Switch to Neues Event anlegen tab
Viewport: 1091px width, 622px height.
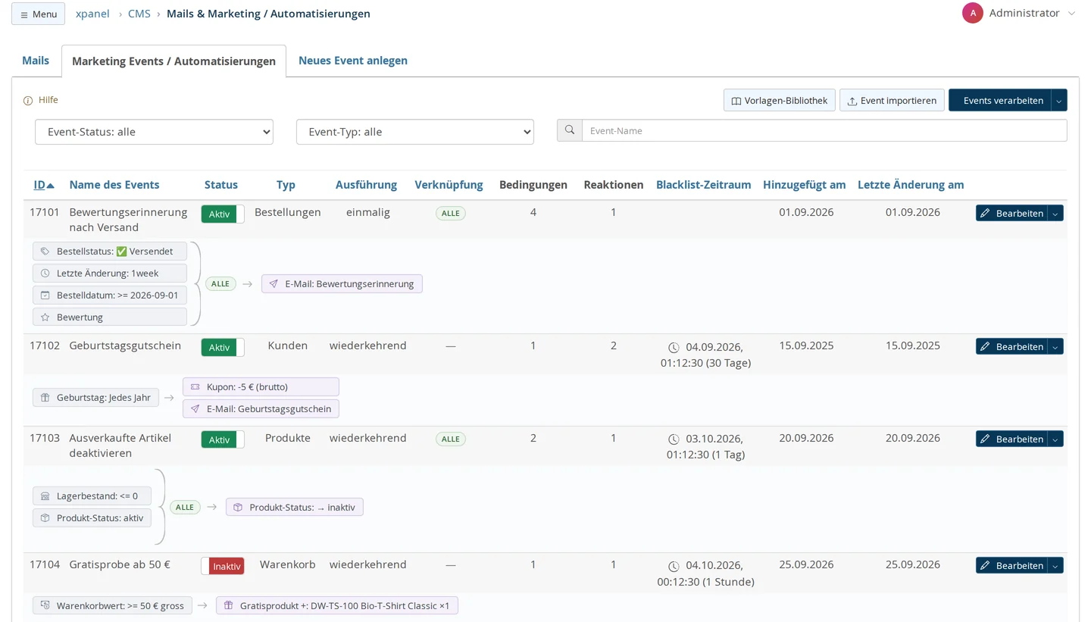[x=353, y=61]
